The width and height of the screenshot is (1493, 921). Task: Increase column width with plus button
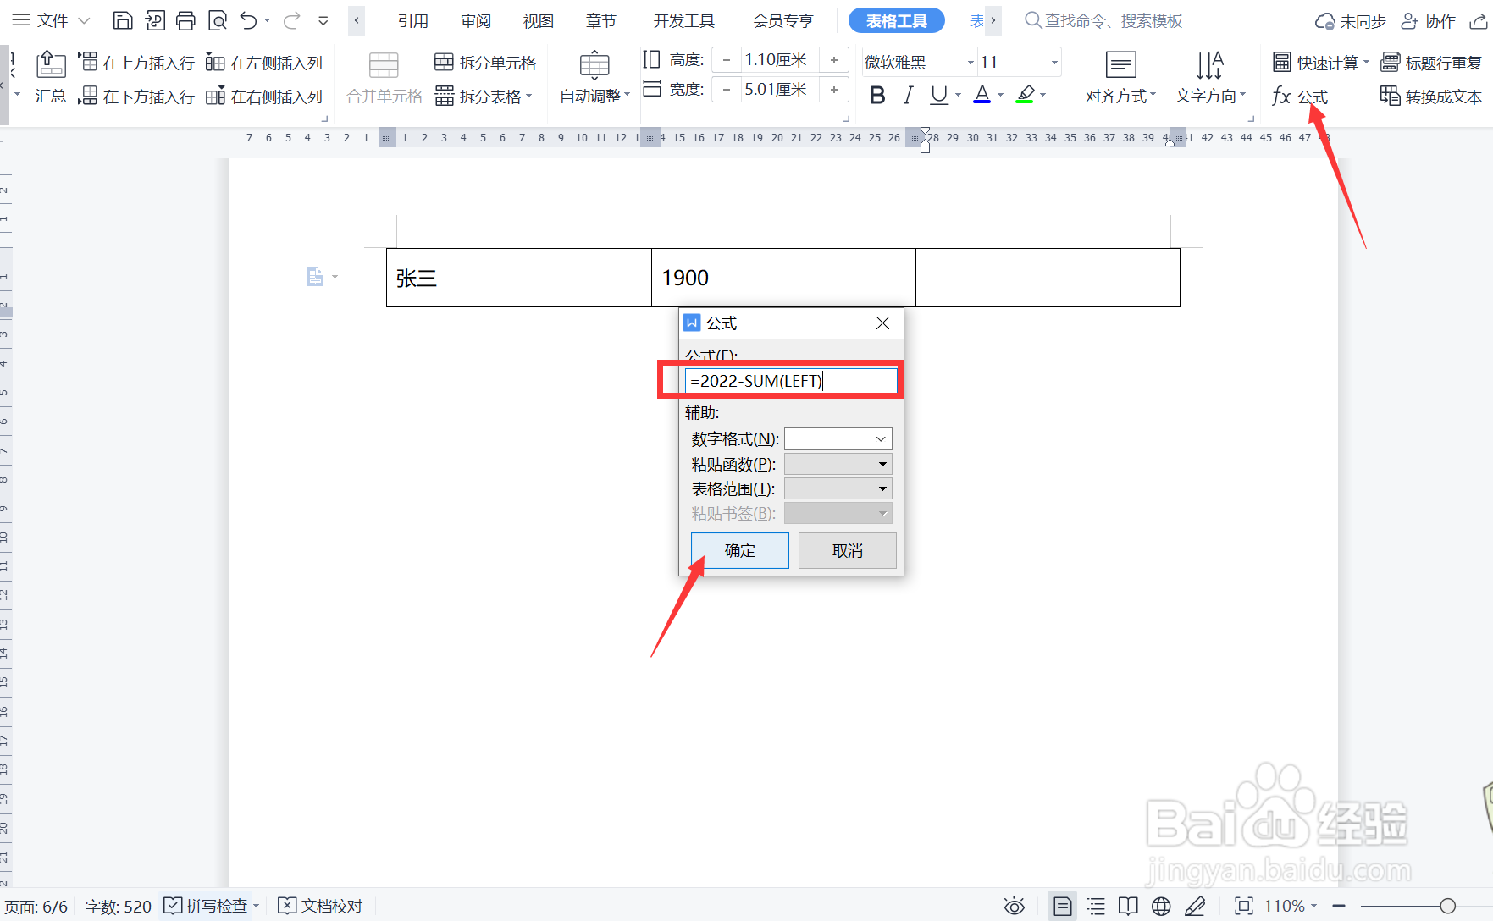point(834,90)
